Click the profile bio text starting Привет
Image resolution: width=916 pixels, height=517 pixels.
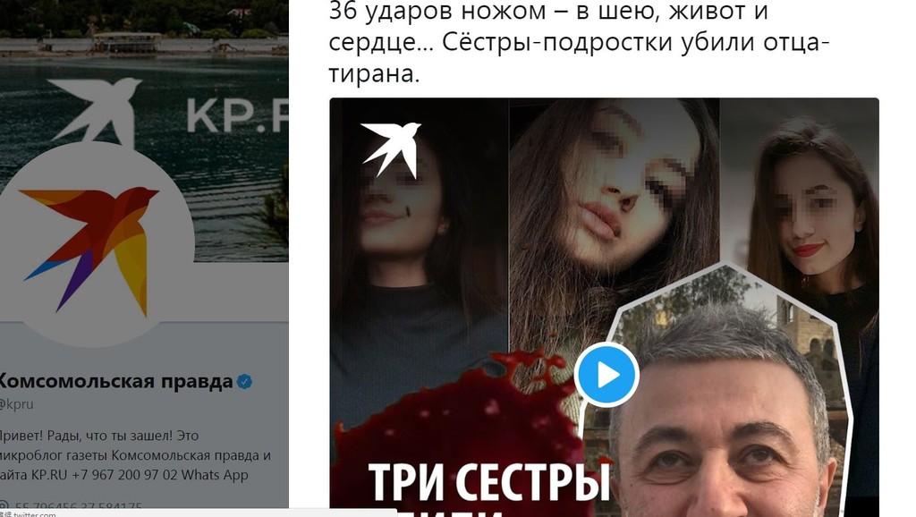pos(136,455)
